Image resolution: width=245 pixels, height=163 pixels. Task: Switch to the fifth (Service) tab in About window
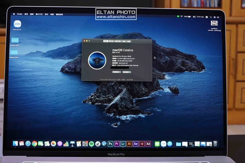tap(129, 41)
